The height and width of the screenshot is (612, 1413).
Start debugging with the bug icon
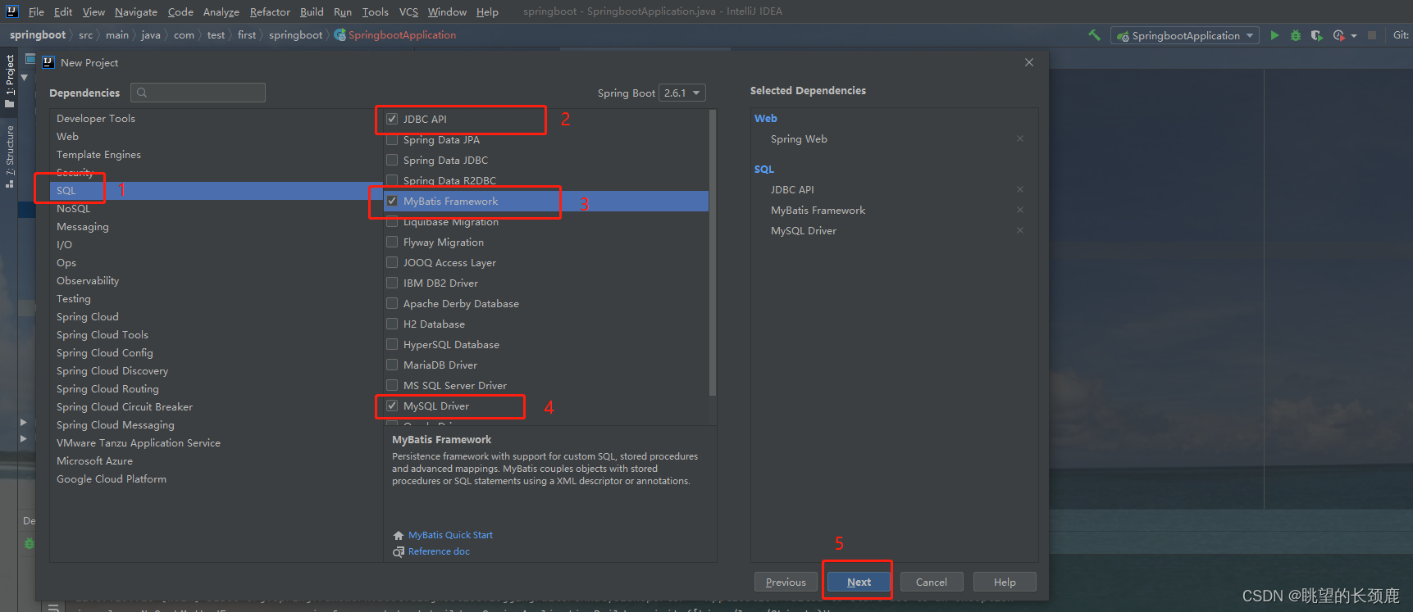tap(1296, 35)
